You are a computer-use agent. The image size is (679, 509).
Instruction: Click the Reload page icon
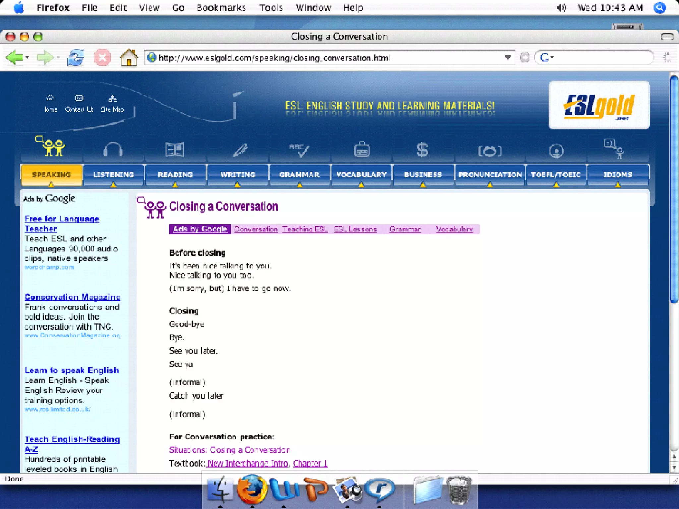point(76,58)
